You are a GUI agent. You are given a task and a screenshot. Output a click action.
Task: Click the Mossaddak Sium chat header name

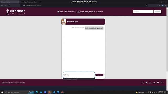pos(72,22)
